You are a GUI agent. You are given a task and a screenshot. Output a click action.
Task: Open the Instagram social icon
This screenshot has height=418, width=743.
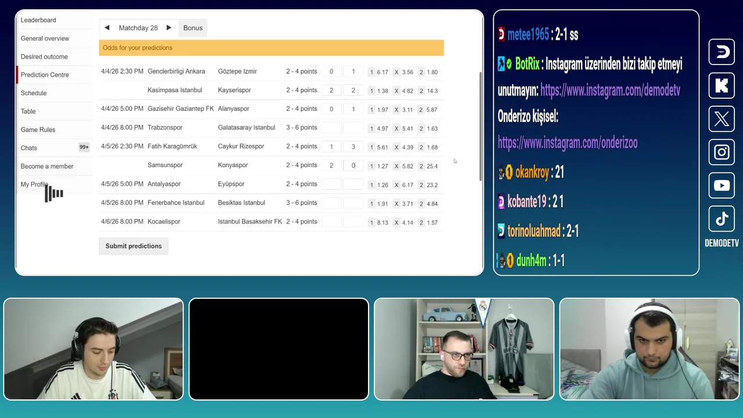pyautogui.click(x=722, y=152)
